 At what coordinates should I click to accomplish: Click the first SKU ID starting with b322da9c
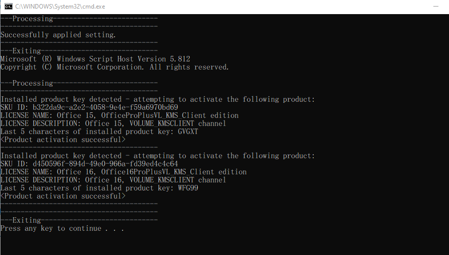[105, 107]
